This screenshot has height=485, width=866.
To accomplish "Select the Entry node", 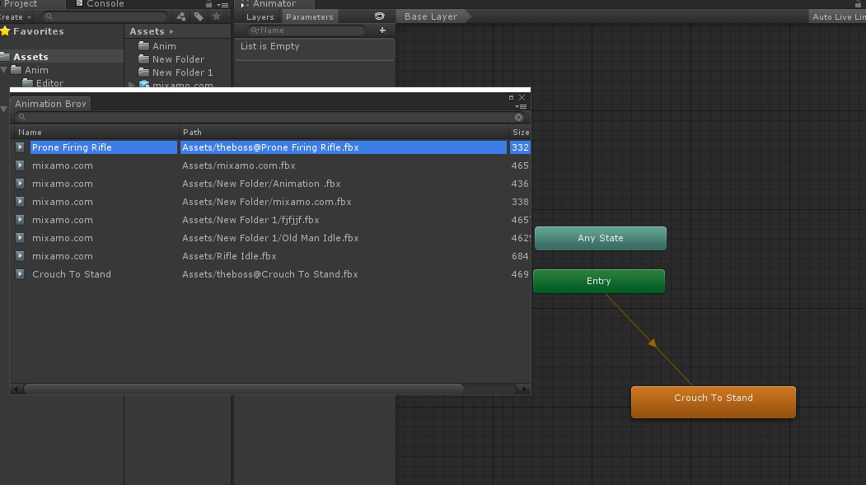I will [x=599, y=282].
